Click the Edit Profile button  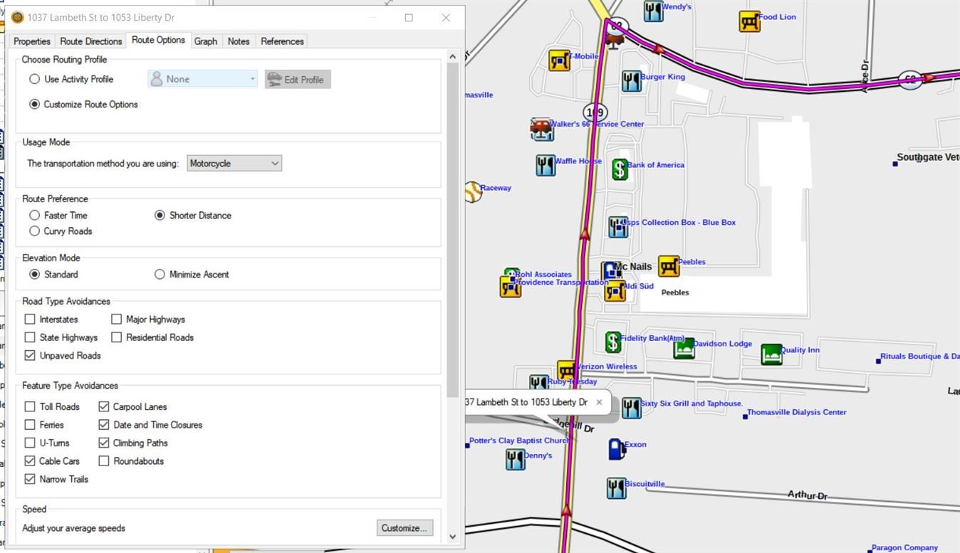click(298, 80)
